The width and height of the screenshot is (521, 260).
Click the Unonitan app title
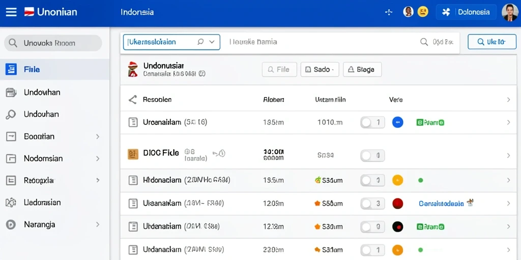pyautogui.click(x=57, y=12)
